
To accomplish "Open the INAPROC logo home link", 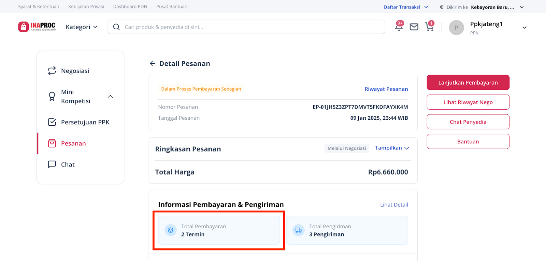I will click(37, 27).
